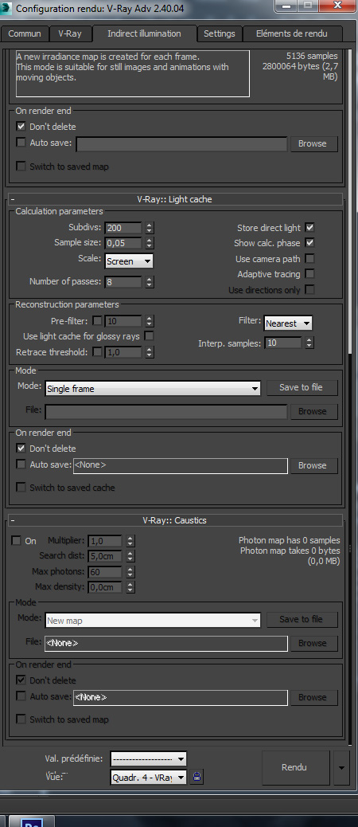
Task: Collapse the V-Ray:: Caustics rollout
Action: coord(176,520)
